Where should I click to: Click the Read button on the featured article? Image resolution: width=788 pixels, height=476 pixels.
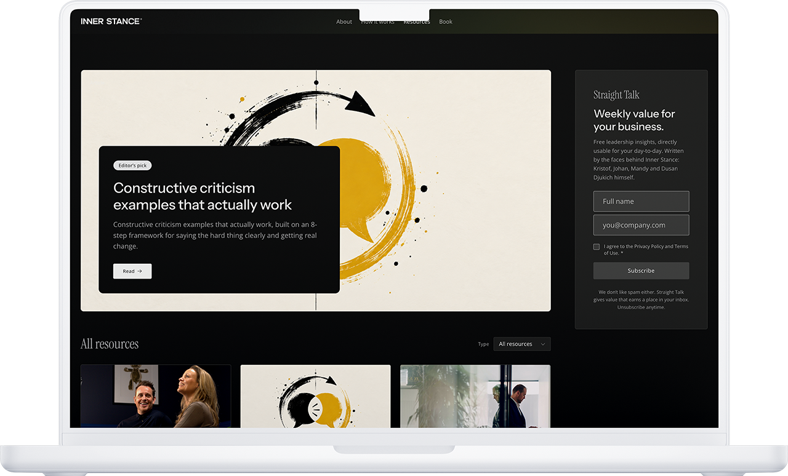132,271
